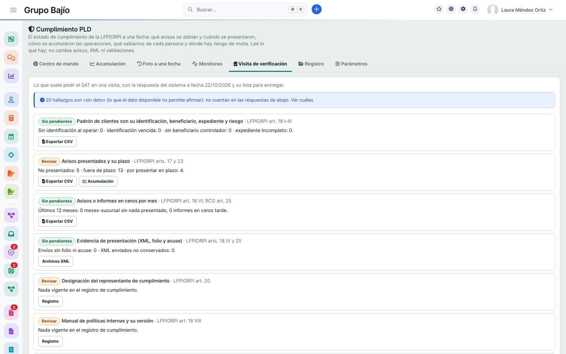
Task: Open the dashboard image sidebar icon at top
Action: coord(11,39)
